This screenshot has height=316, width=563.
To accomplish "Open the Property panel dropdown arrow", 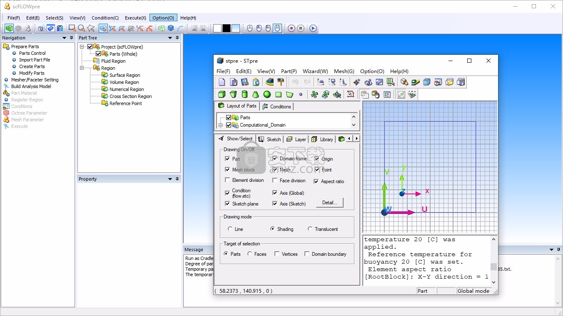I will pyautogui.click(x=170, y=179).
